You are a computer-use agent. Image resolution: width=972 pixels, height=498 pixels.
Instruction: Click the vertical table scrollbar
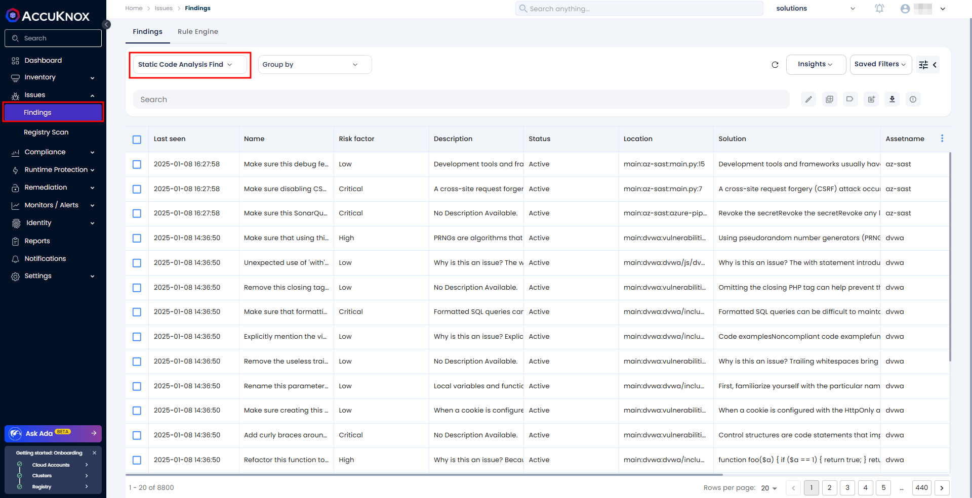tap(950, 257)
